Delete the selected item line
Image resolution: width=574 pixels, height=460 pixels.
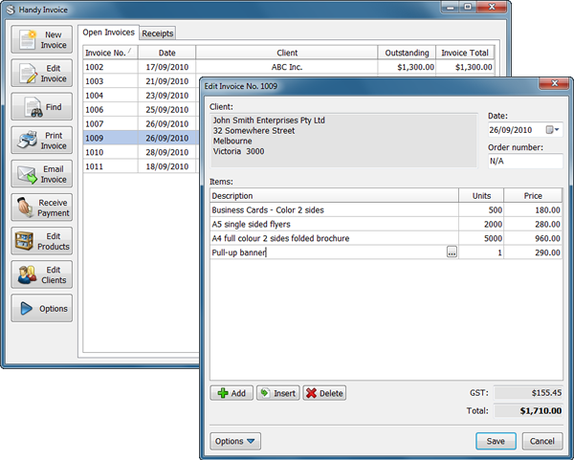pos(324,393)
